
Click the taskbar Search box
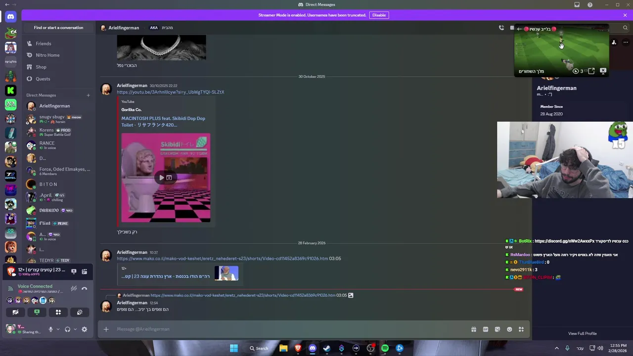[x=259, y=348]
